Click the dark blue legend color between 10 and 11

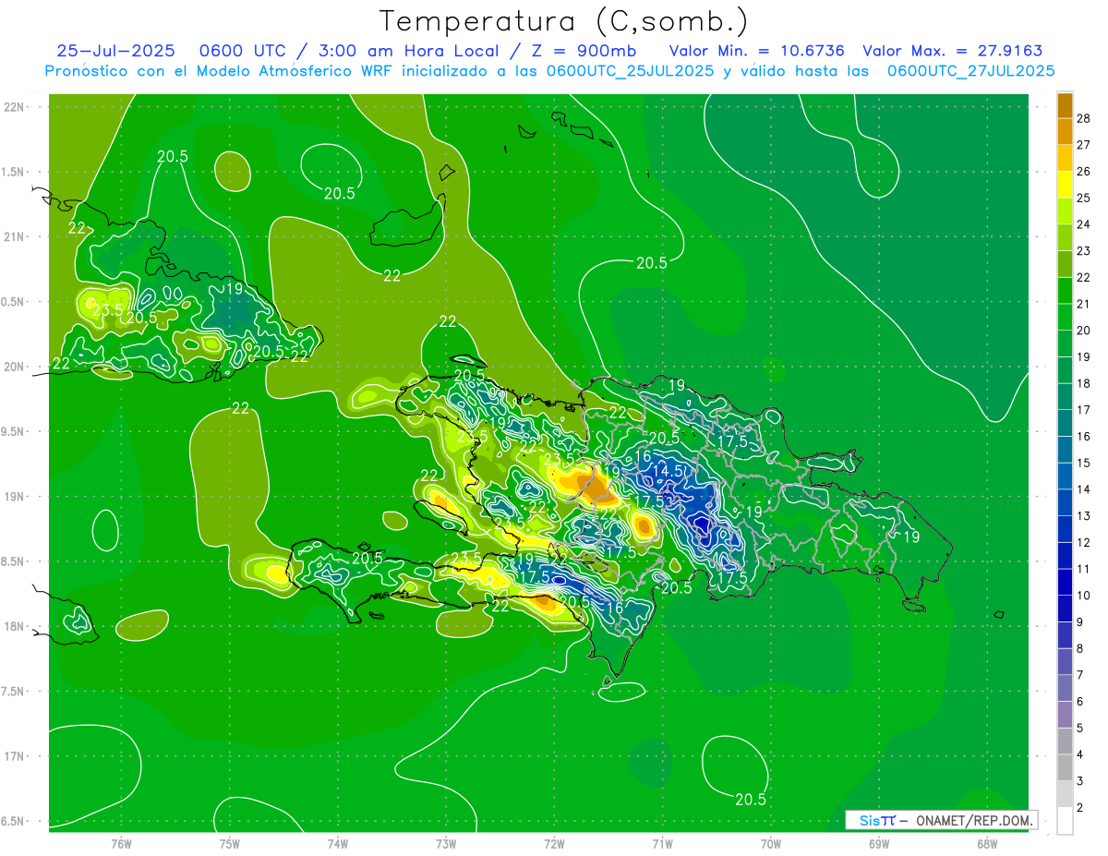(x=1065, y=583)
